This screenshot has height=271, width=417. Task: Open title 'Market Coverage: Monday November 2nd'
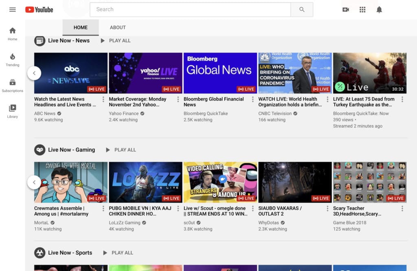pos(138,102)
